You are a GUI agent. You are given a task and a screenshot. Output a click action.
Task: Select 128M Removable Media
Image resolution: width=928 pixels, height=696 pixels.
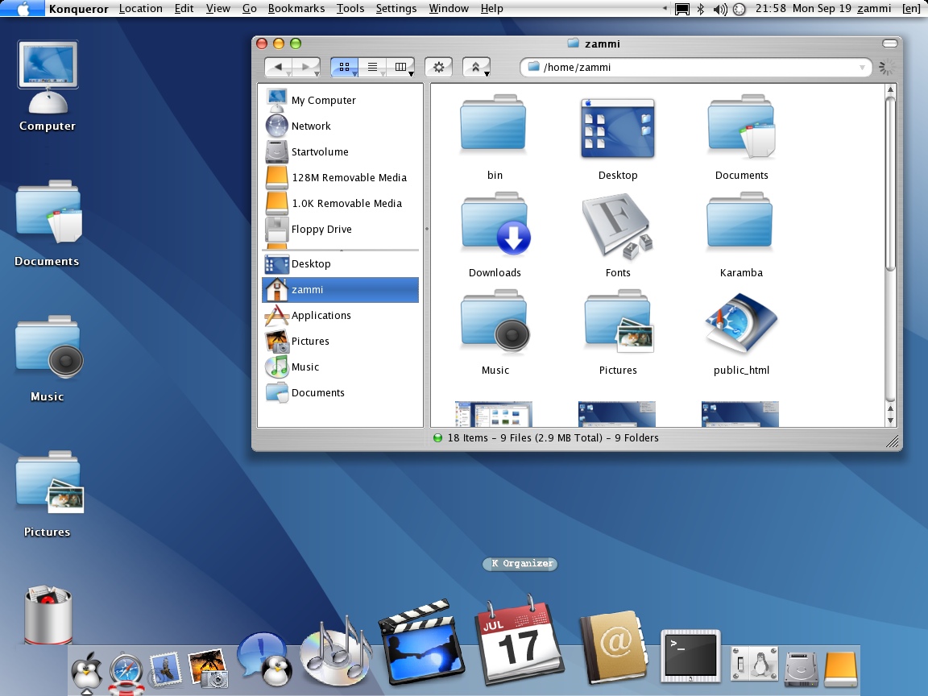tap(340, 177)
